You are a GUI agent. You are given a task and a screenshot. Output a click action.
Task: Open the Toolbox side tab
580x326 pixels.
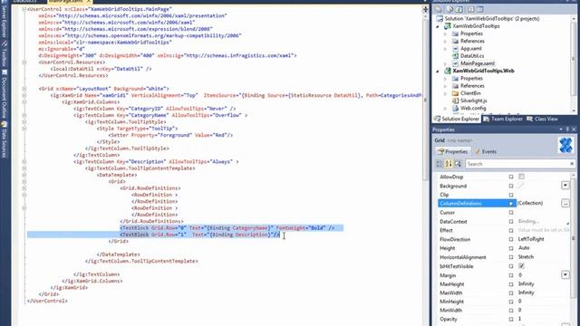[4, 54]
